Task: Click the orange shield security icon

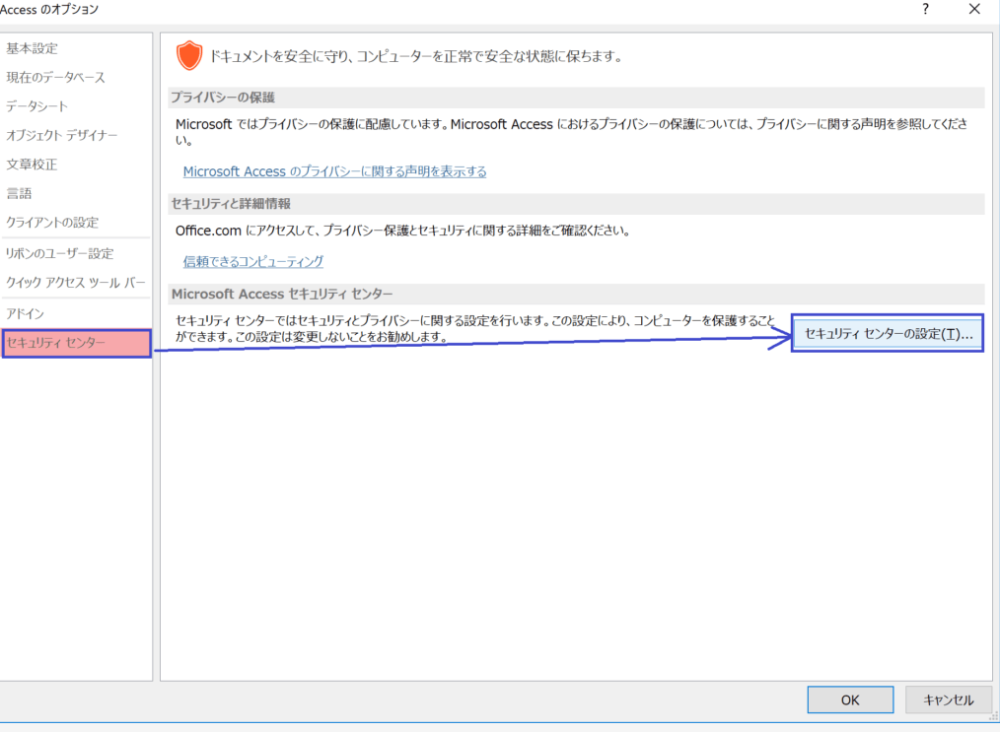Action: click(187, 55)
